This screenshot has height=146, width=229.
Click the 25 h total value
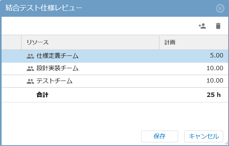[x=214, y=95]
